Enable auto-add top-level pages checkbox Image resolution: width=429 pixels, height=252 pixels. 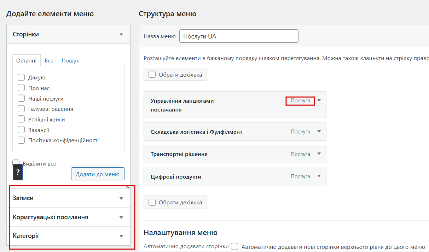[x=234, y=247]
